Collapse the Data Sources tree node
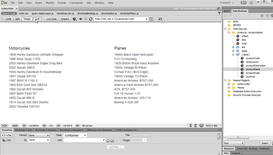273x155 pixels. tap(225, 29)
